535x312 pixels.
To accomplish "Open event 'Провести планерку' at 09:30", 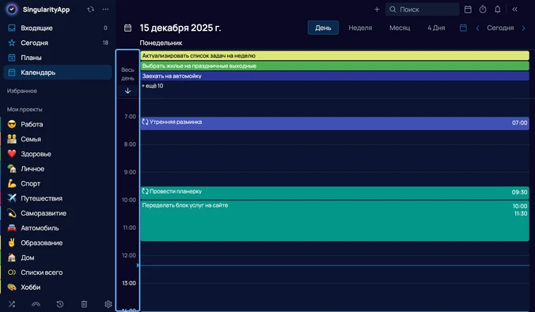I will pyautogui.click(x=334, y=193).
